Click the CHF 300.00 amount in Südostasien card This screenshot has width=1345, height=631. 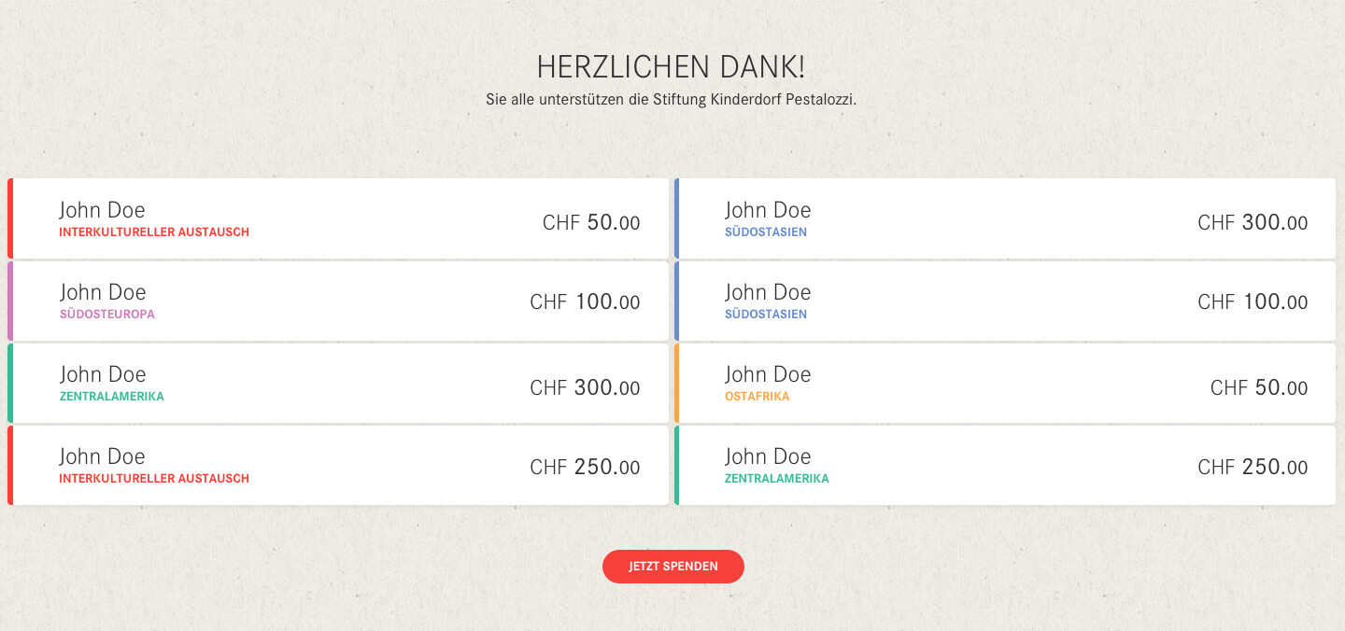click(x=1253, y=223)
